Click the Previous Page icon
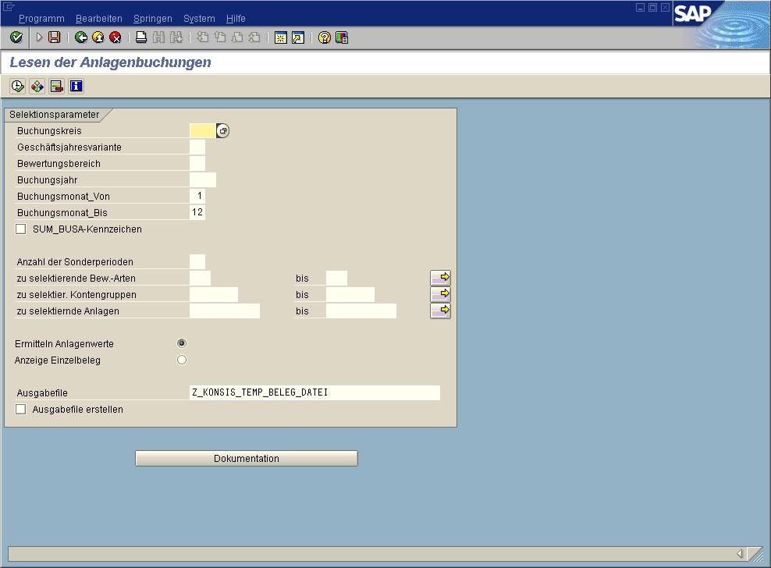 pos(220,37)
